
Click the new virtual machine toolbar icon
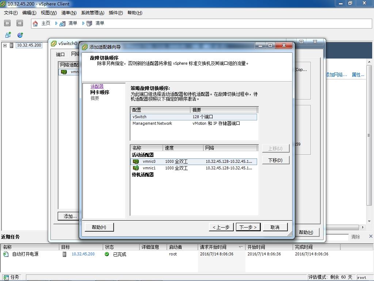tap(8, 35)
